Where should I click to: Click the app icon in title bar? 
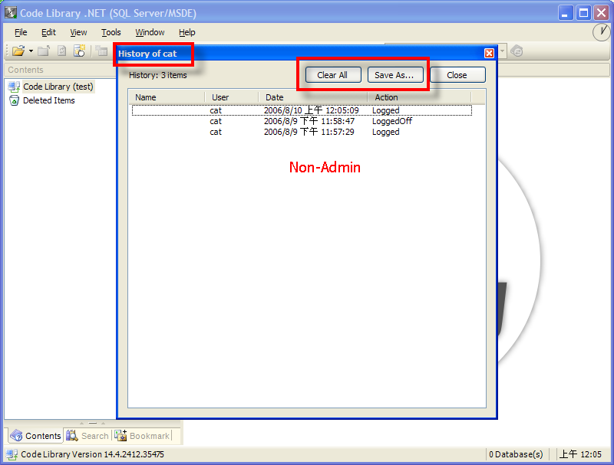11,13
